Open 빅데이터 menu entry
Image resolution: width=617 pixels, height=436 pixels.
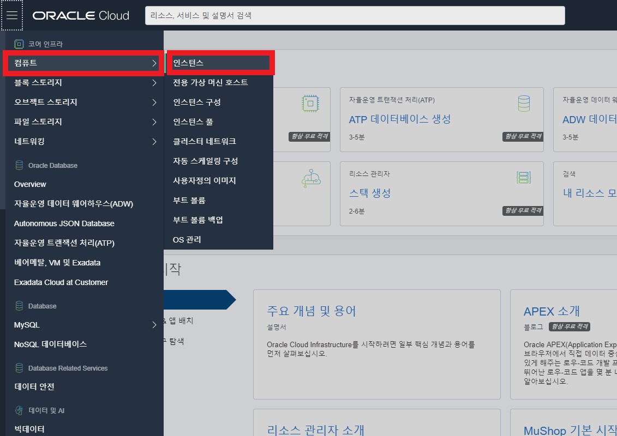coord(29,429)
